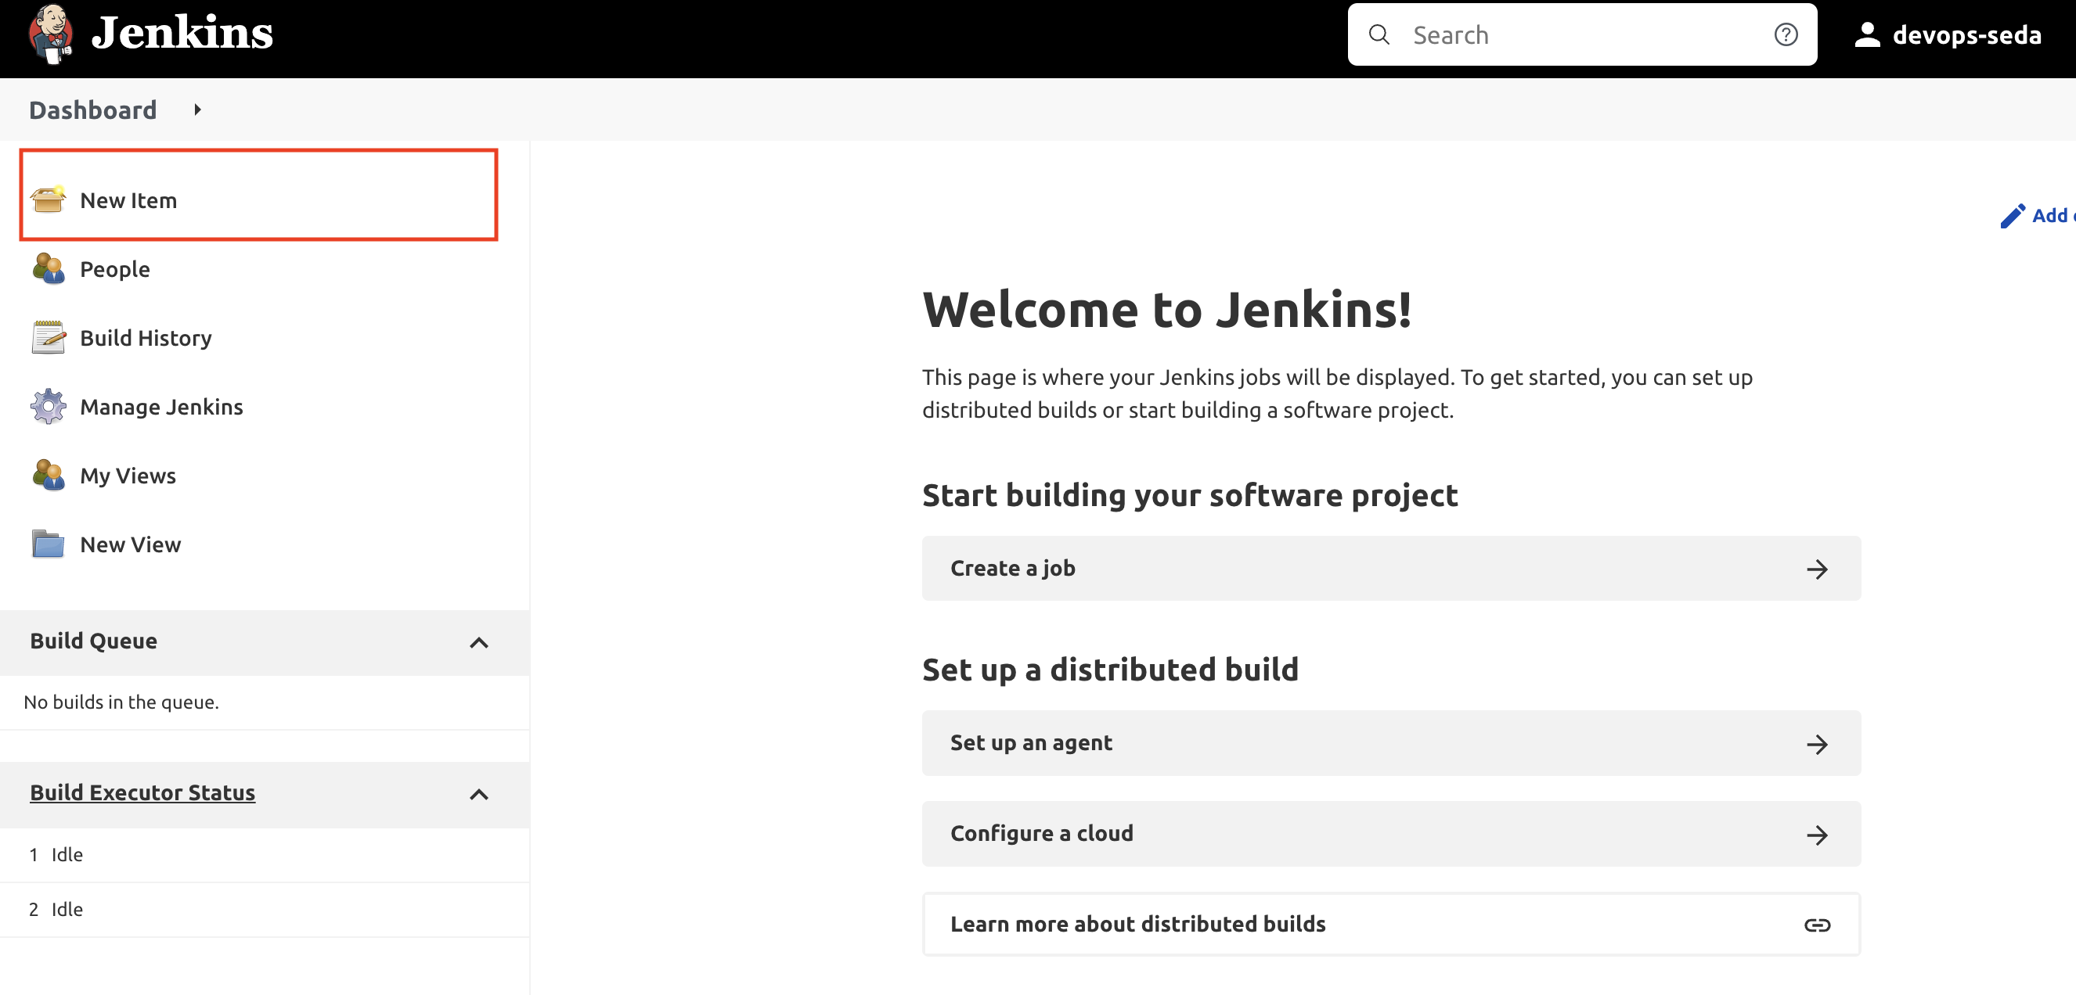The height and width of the screenshot is (995, 2076).
Task: Click the New View folder icon
Action: 48,544
